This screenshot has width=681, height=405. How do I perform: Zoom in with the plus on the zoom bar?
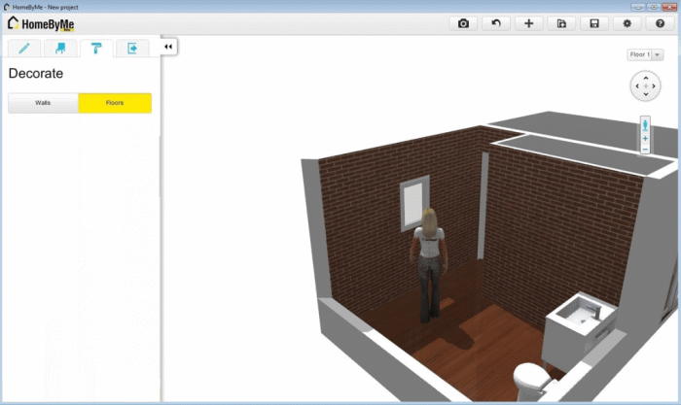tap(645, 138)
